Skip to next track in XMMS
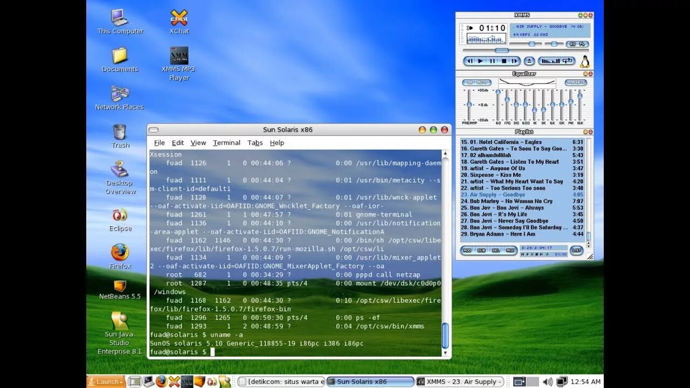This screenshot has height=388, width=690. (514, 61)
